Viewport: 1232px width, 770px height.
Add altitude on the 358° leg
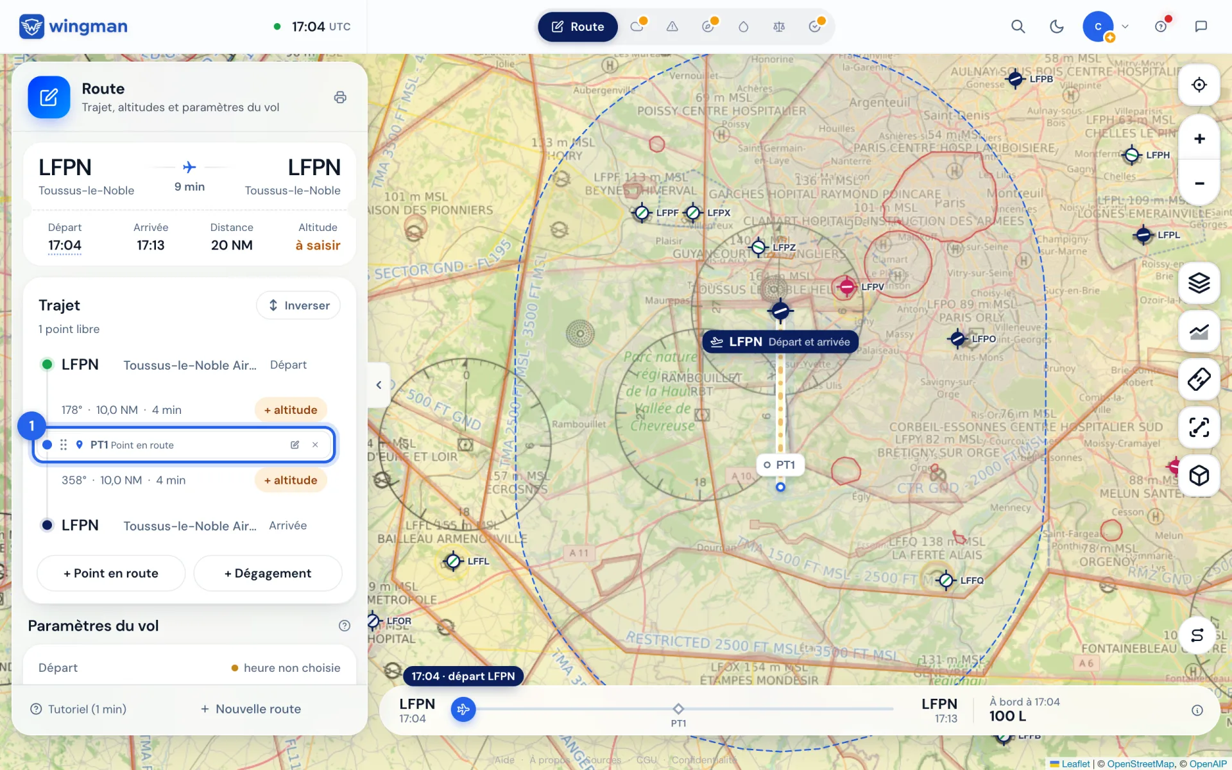pyautogui.click(x=291, y=481)
